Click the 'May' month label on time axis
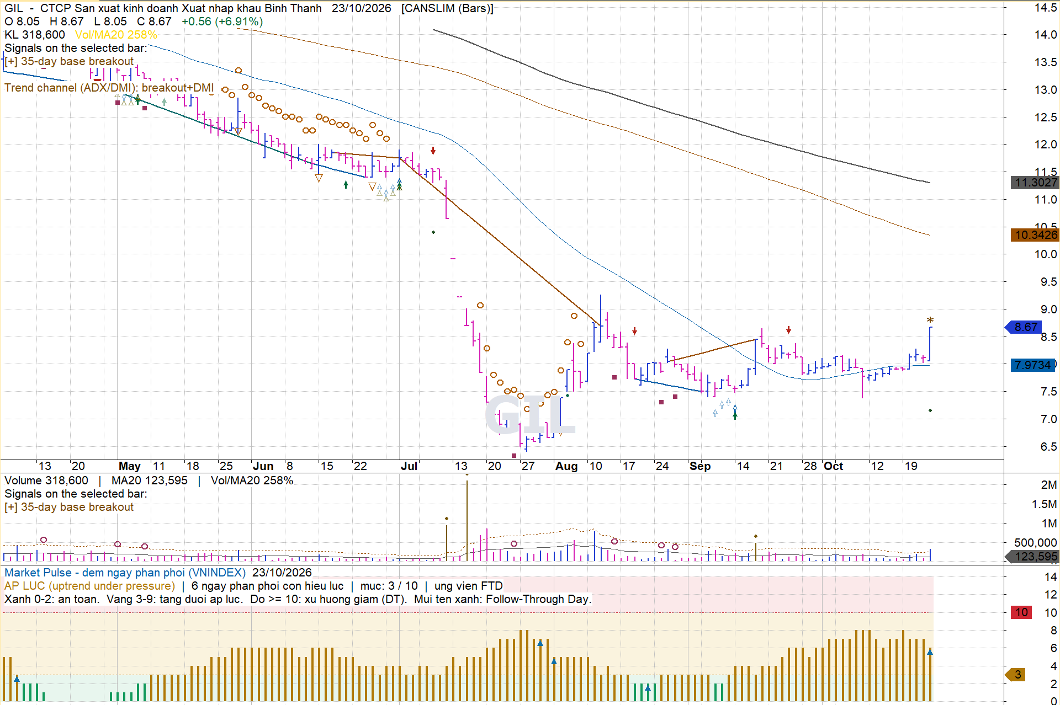Image resolution: width=1060 pixels, height=705 pixels. pyautogui.click(x=130, y=466)
